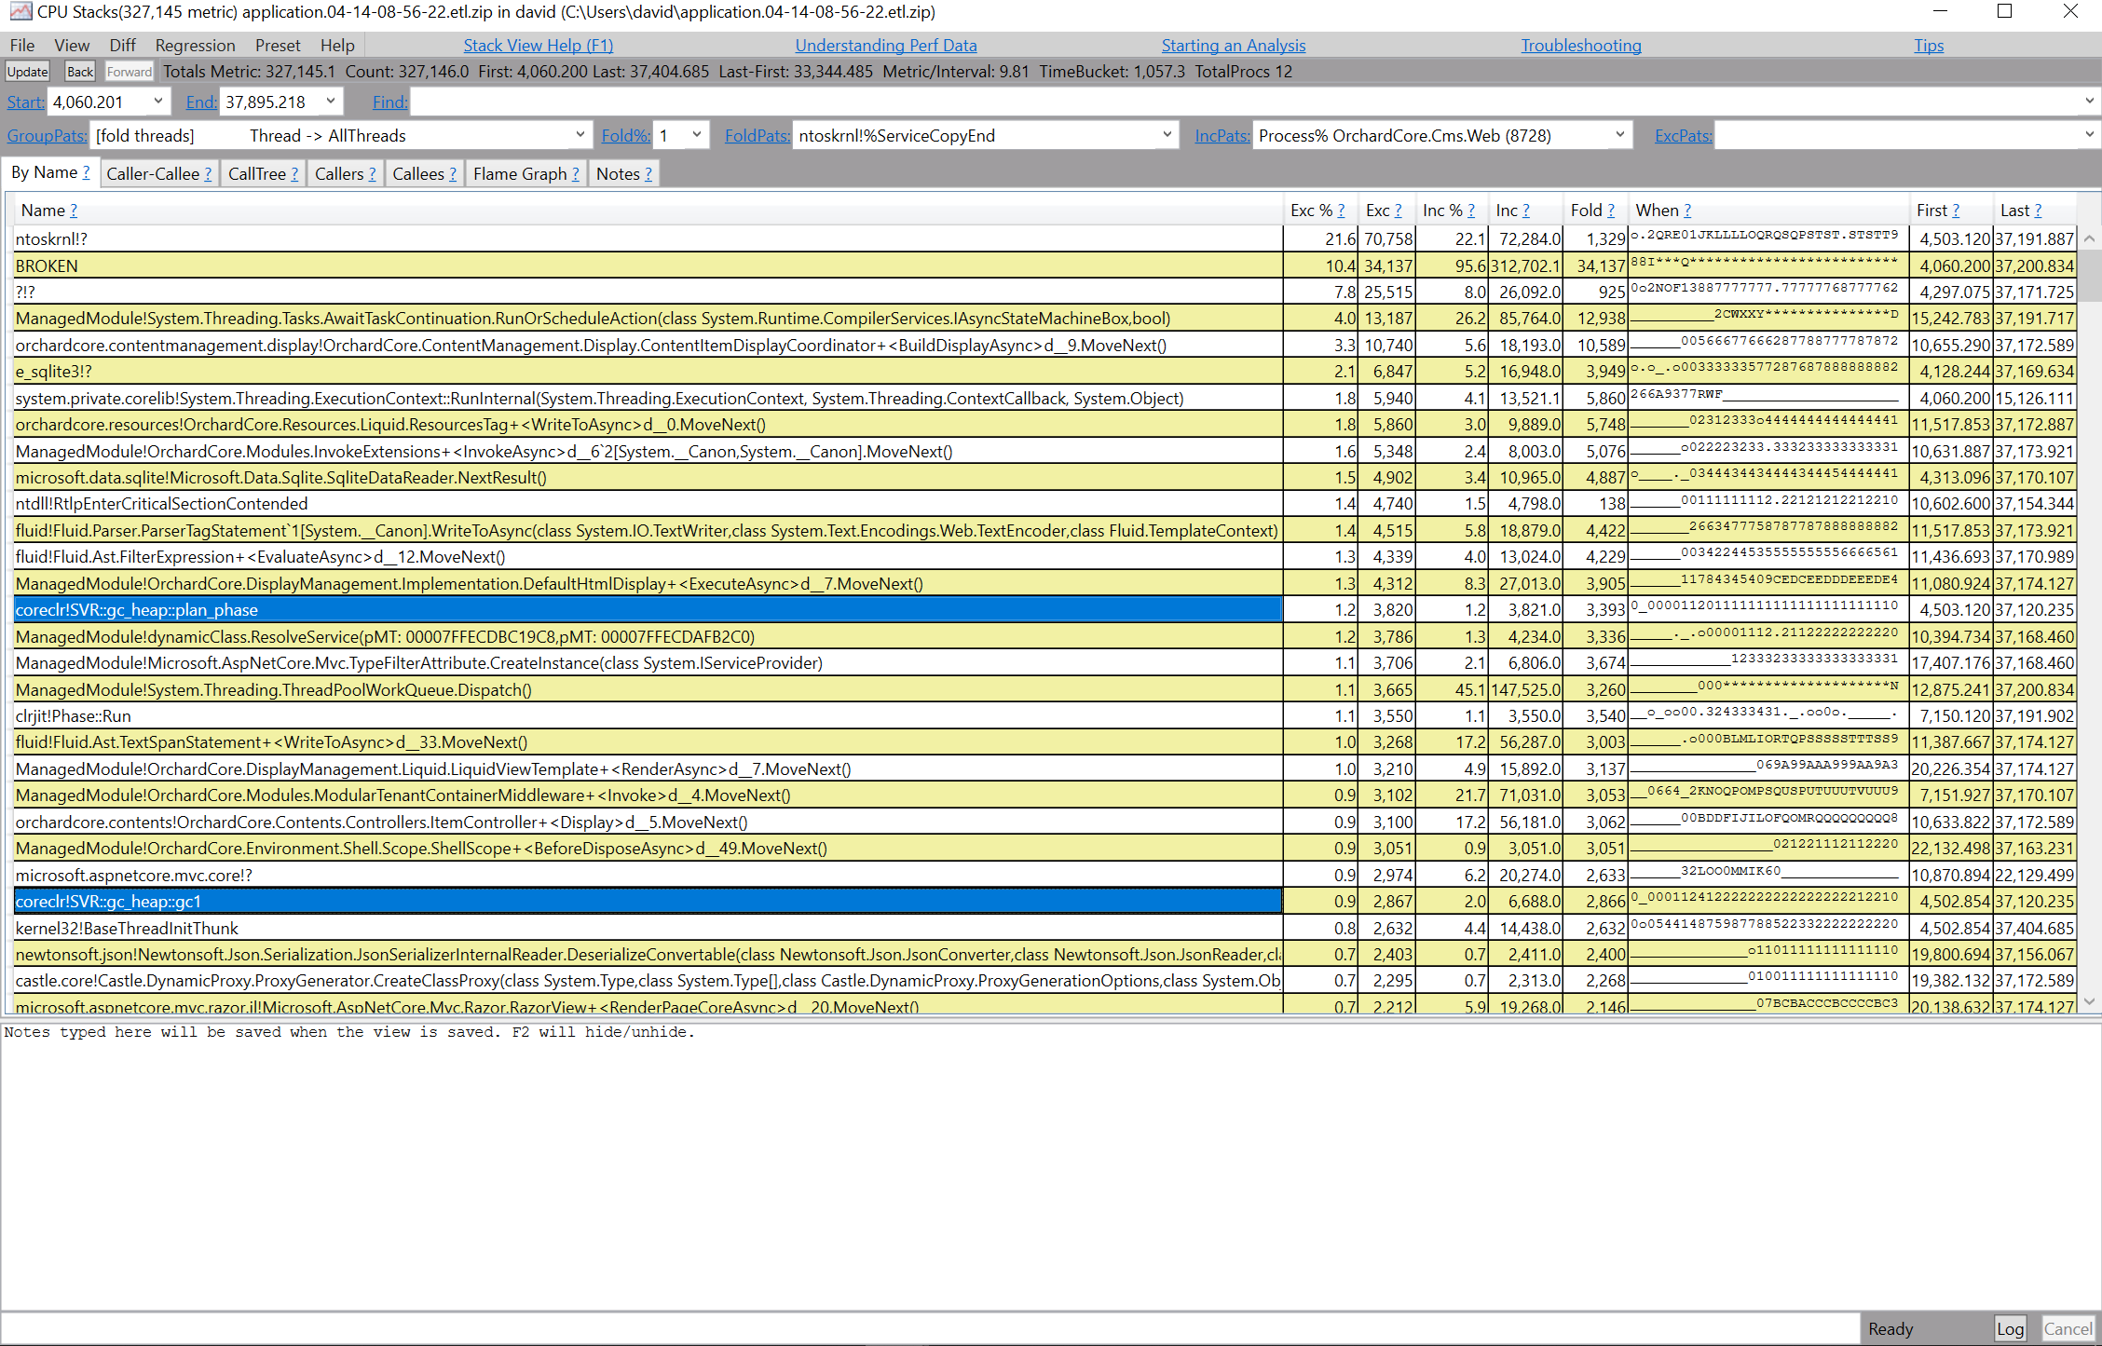Open the FoldPats dropdown list
Image resolution: width=2102 pixels, height=1346 pixels.
coord(1167,135)
